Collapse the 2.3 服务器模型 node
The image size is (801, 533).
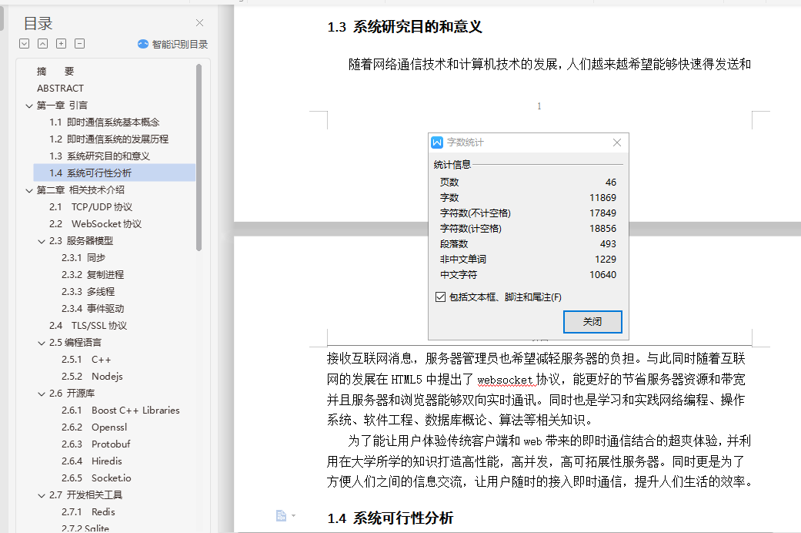[42, 241]
